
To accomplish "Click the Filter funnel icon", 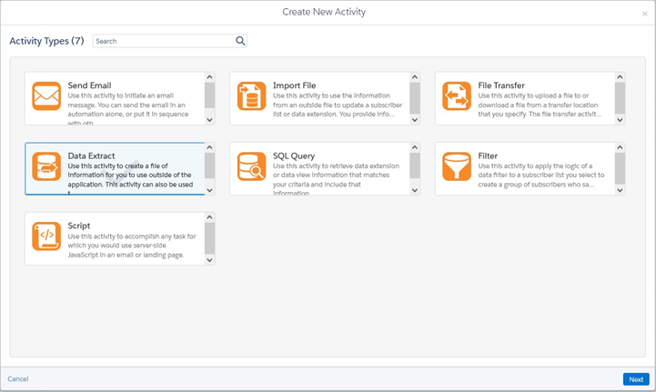I will coord(456,166).
